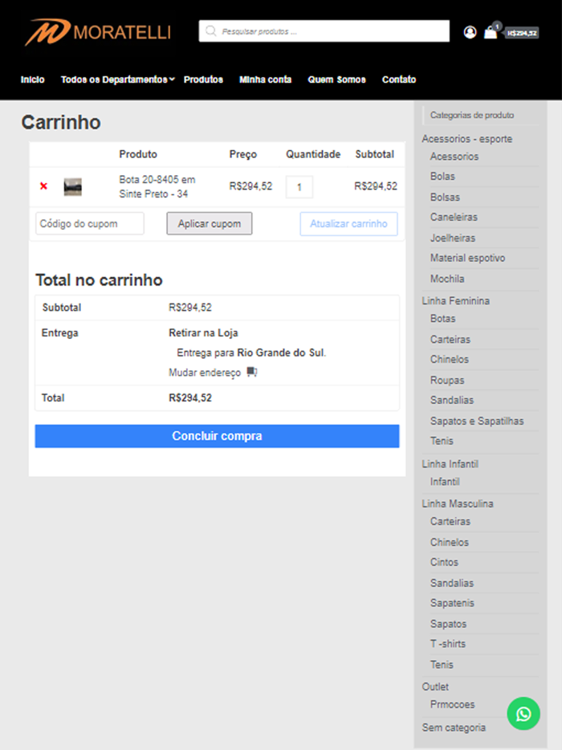Viewport: 562px width, 750px height.
Task: Open Acessorios - esporte category
Action: (x=466, y=139)
